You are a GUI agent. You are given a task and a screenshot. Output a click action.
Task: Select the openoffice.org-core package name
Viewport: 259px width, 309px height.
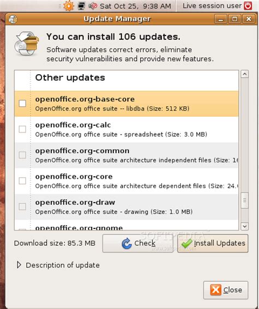pos(74,177)
